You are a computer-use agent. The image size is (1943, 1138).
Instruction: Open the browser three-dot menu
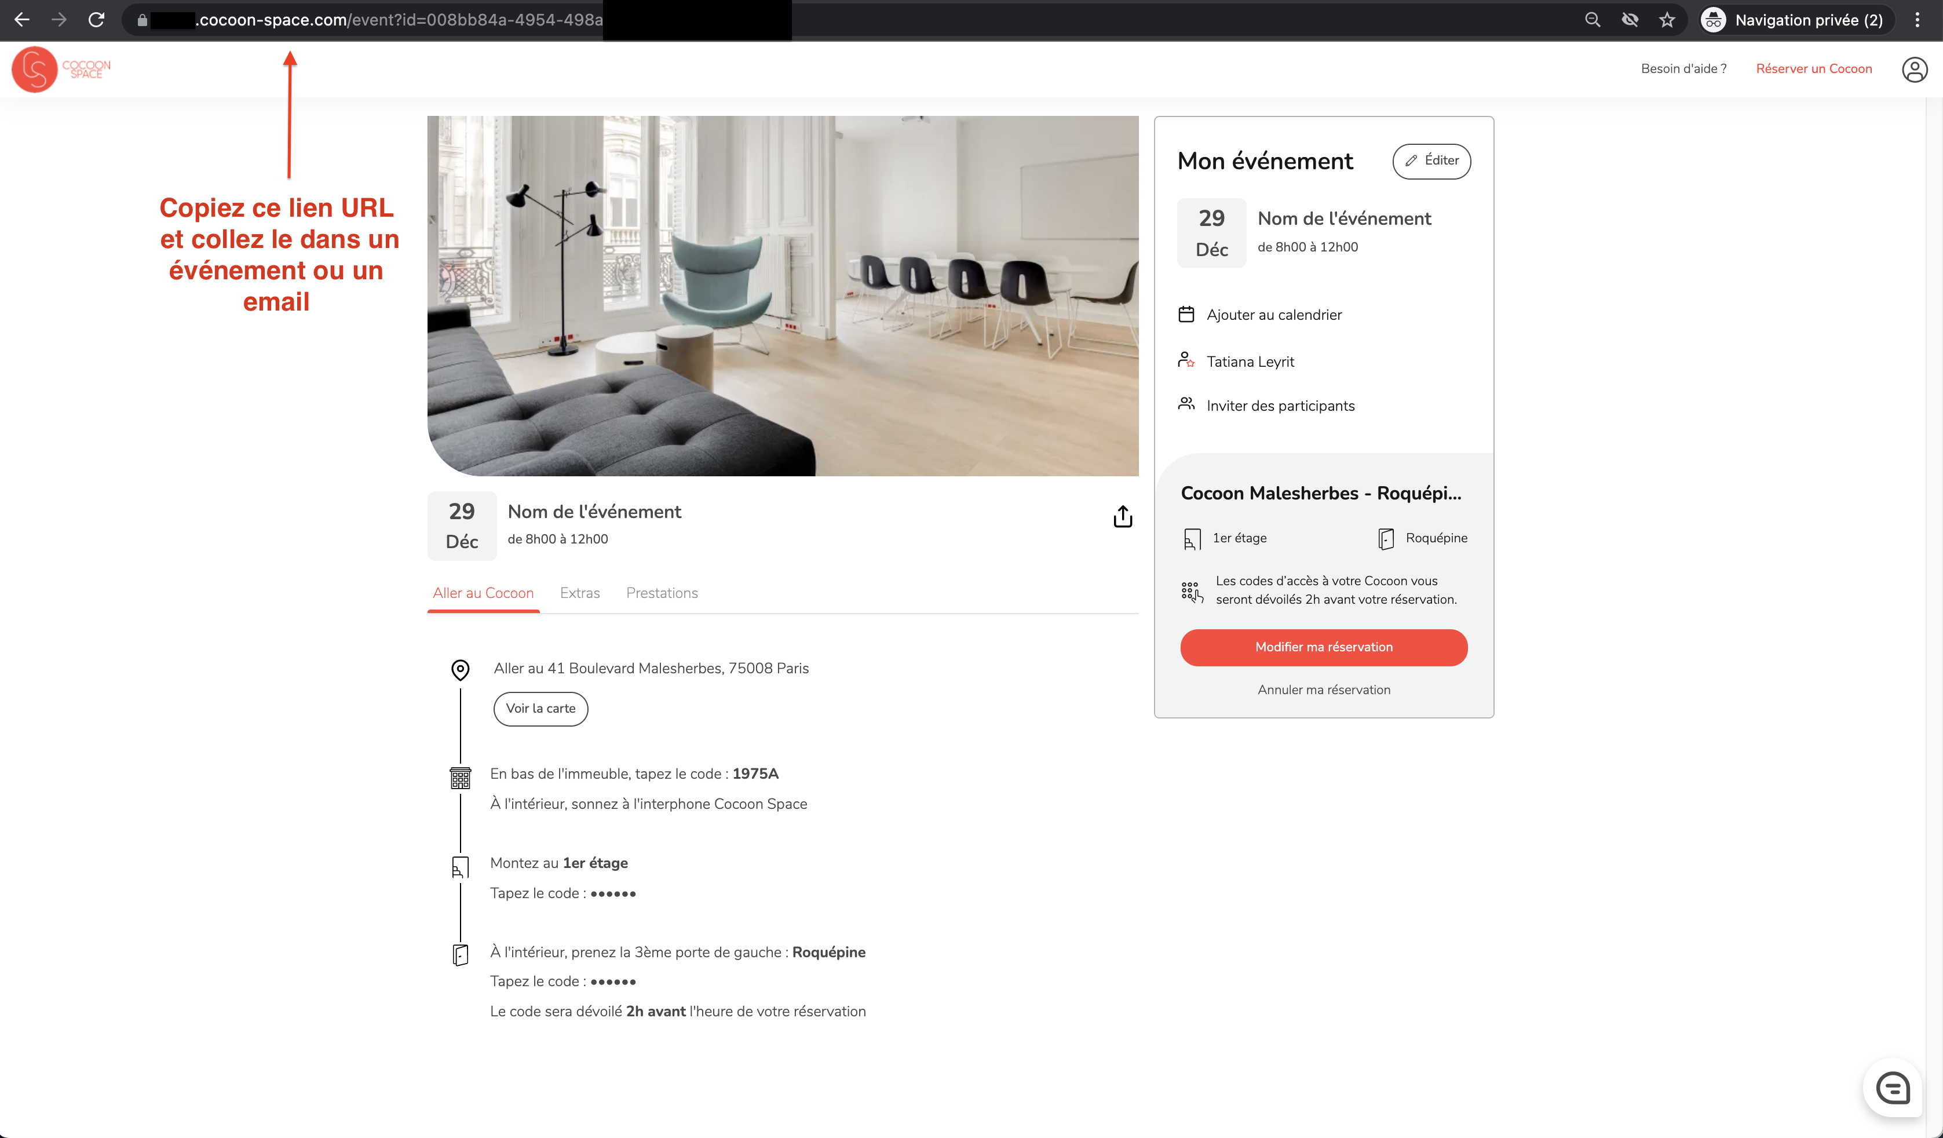tap(1918, 20)
